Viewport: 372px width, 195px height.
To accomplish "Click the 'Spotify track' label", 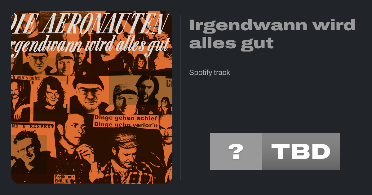I will coord(210,73).
